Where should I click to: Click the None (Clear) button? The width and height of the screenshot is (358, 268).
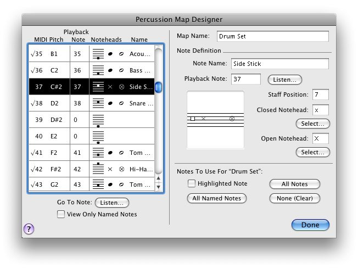click(295, 198)
